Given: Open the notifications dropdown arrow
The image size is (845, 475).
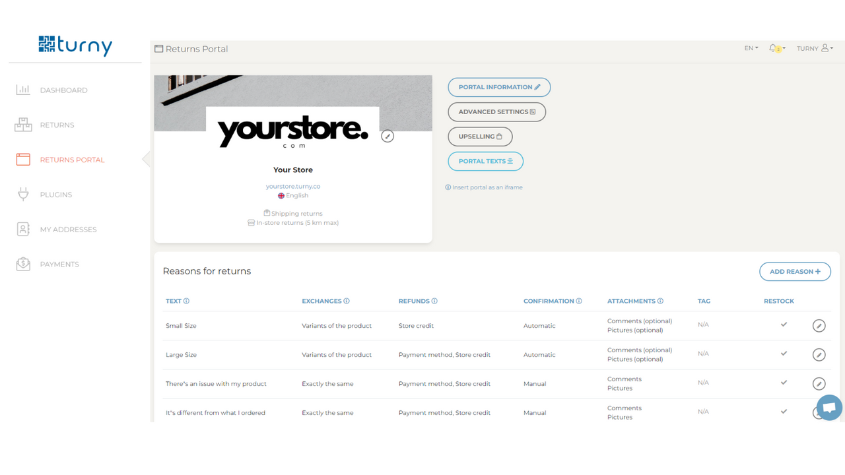Looking at the screenshot, I should [784, 49].
